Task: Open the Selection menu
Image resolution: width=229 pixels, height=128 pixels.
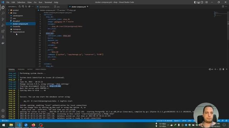Action: [x=21, y=2]
